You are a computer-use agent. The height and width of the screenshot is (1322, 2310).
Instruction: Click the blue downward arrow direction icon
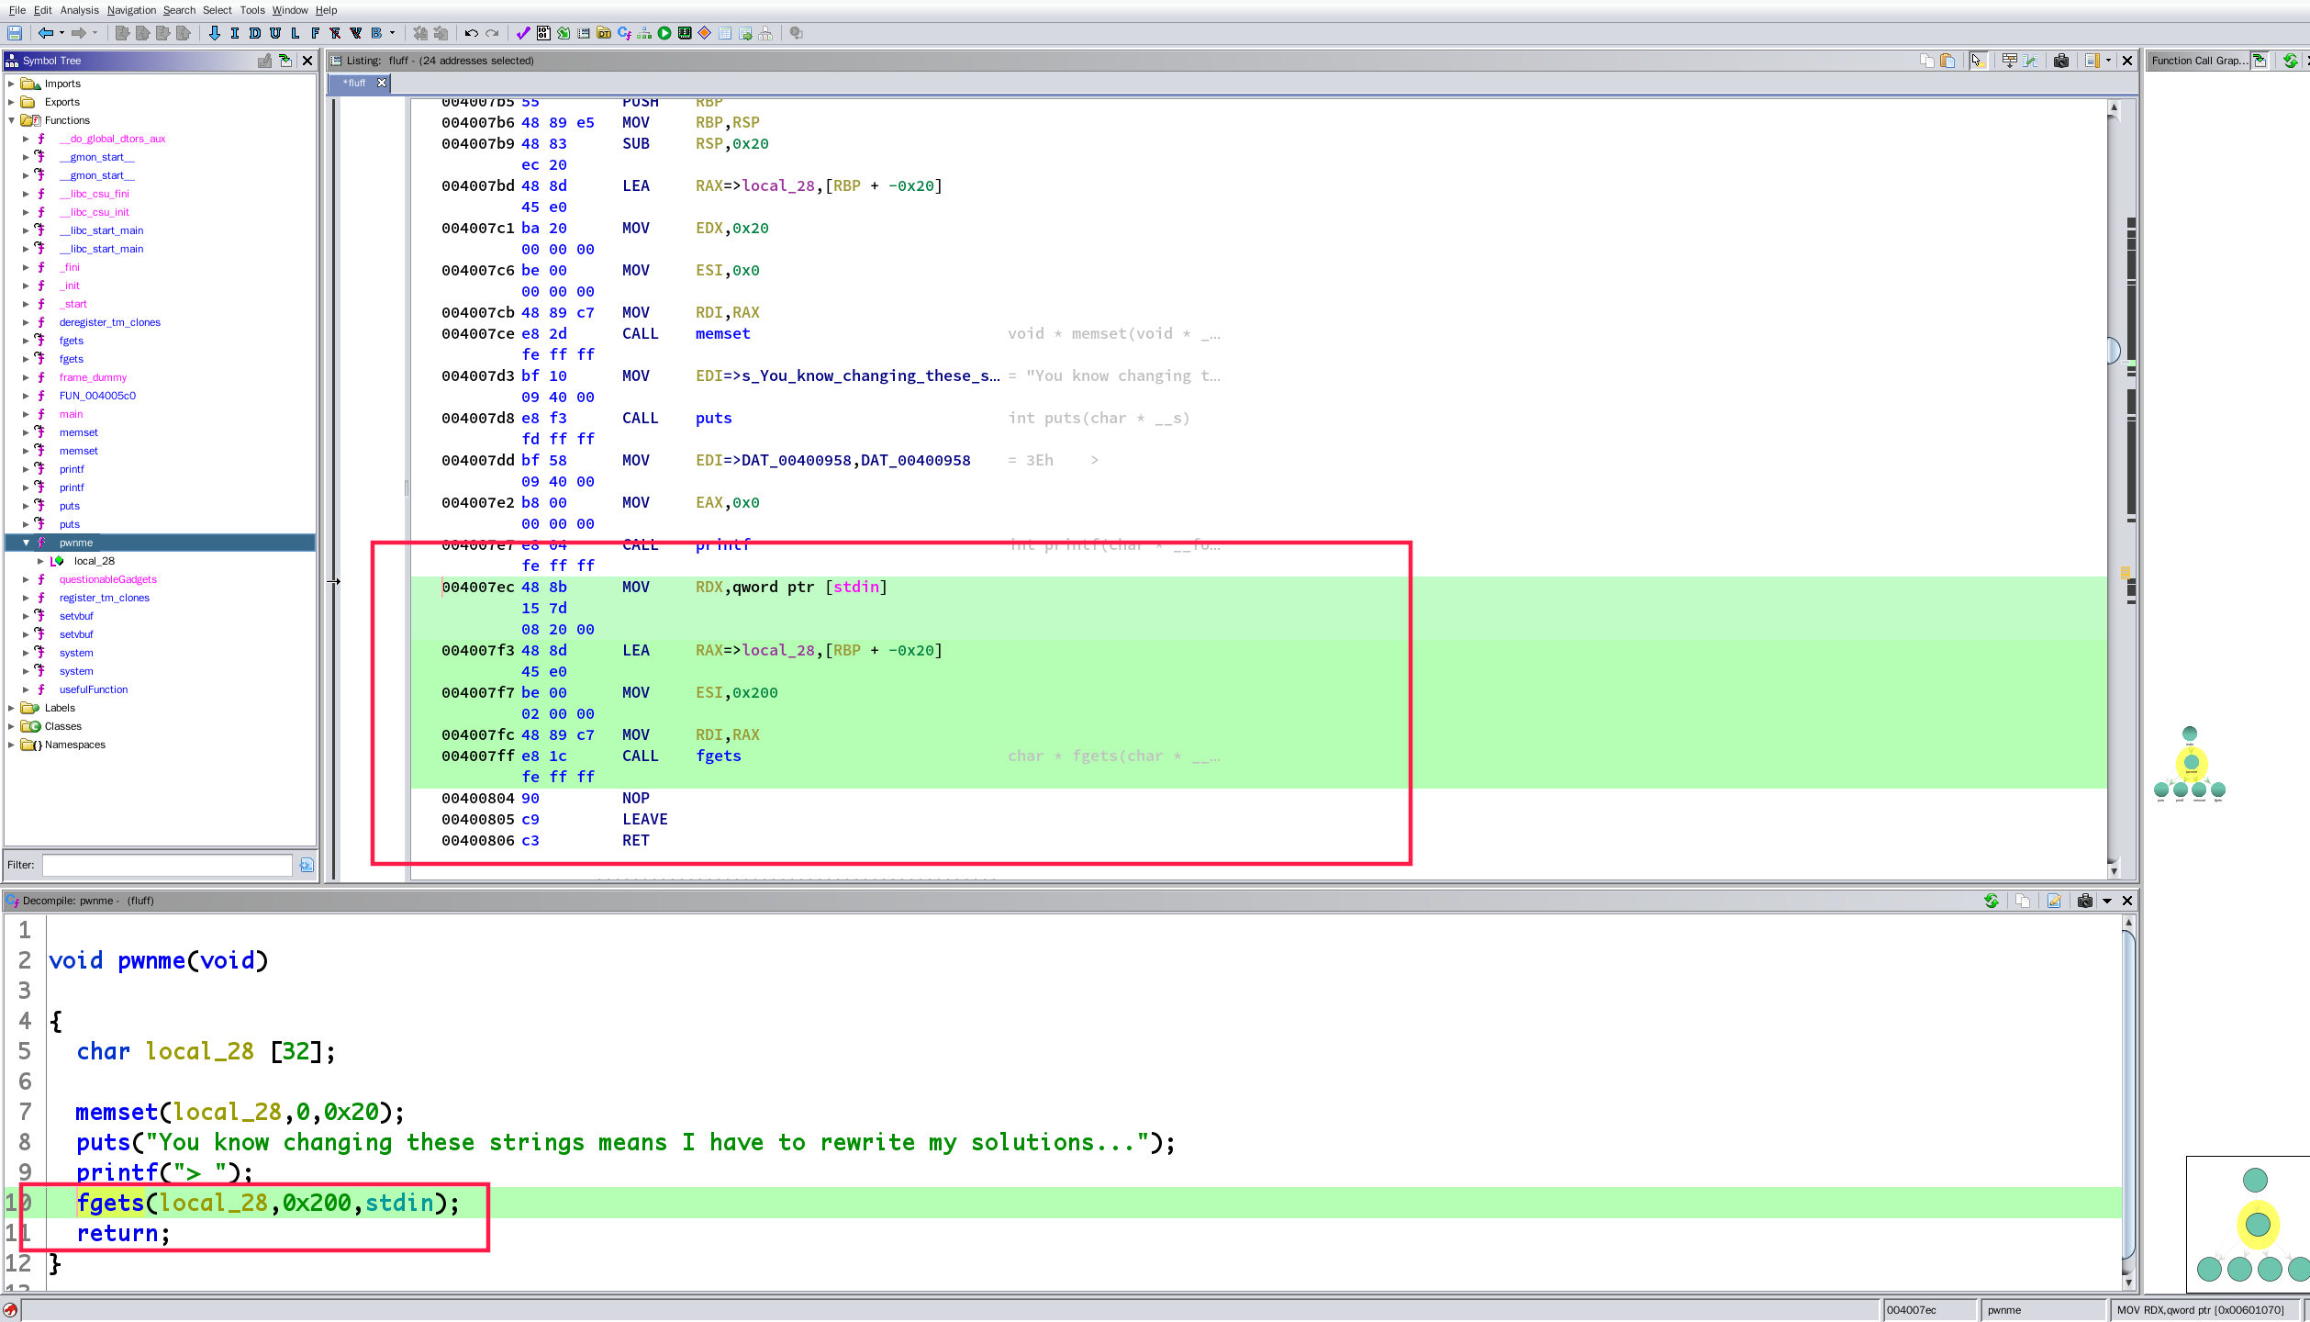[215, 33]
